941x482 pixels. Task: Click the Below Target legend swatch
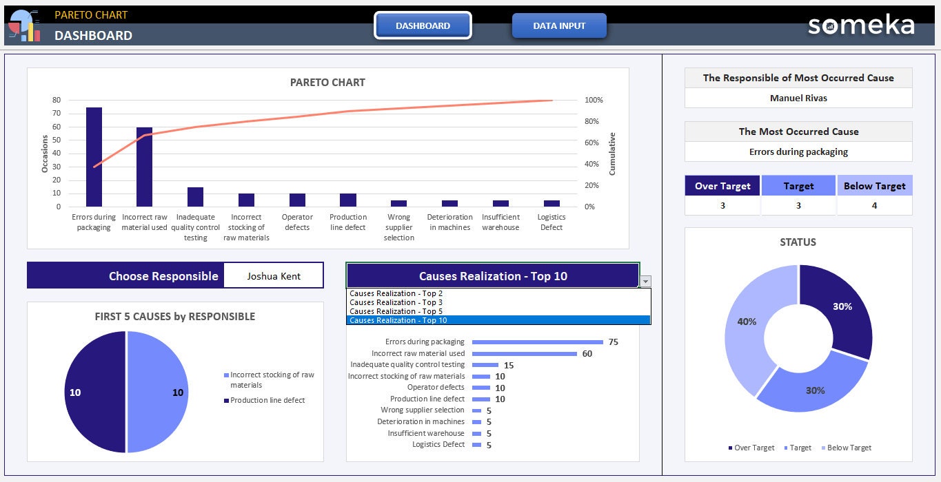[x=822, y=448]
